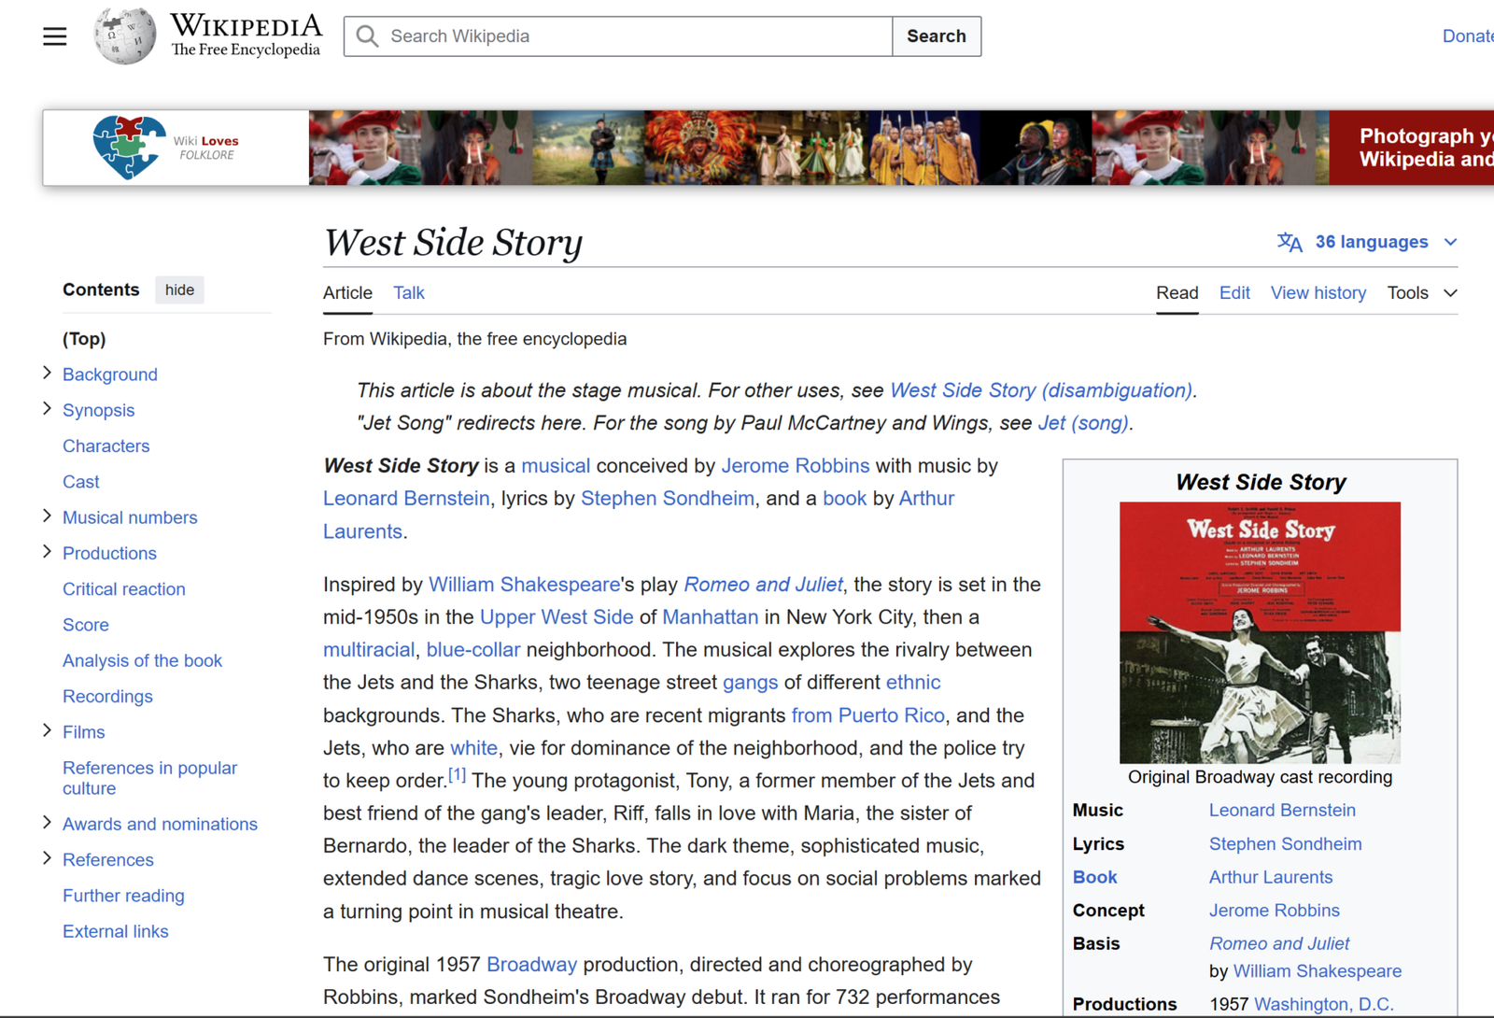Hide the Contents sidebar
1494x1018 pixels.
pyautogui.click(x=179, y=290)
